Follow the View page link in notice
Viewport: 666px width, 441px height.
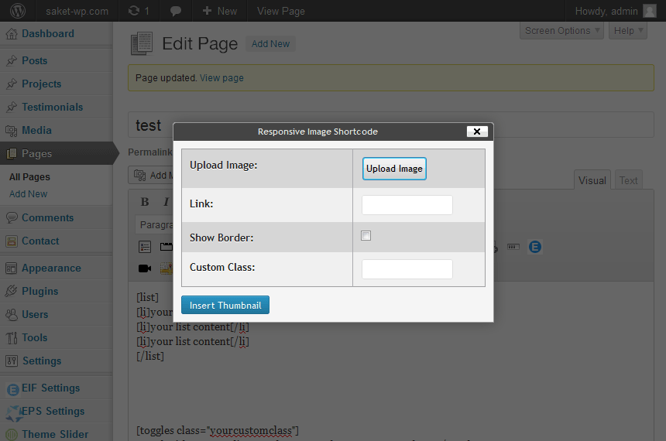(221, 78)
